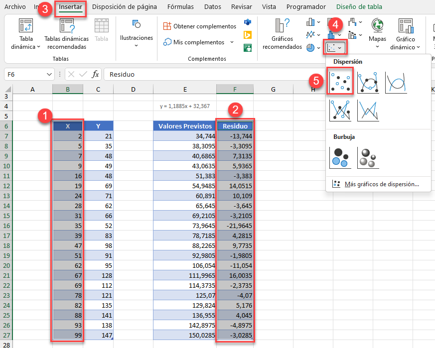Expand the Mapas dropdown arrow
The height and width of the screenshot is (348, 435).
pos(377,47)
